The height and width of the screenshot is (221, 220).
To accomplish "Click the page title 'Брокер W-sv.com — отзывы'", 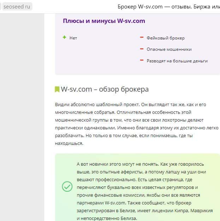I will [154, 7].
